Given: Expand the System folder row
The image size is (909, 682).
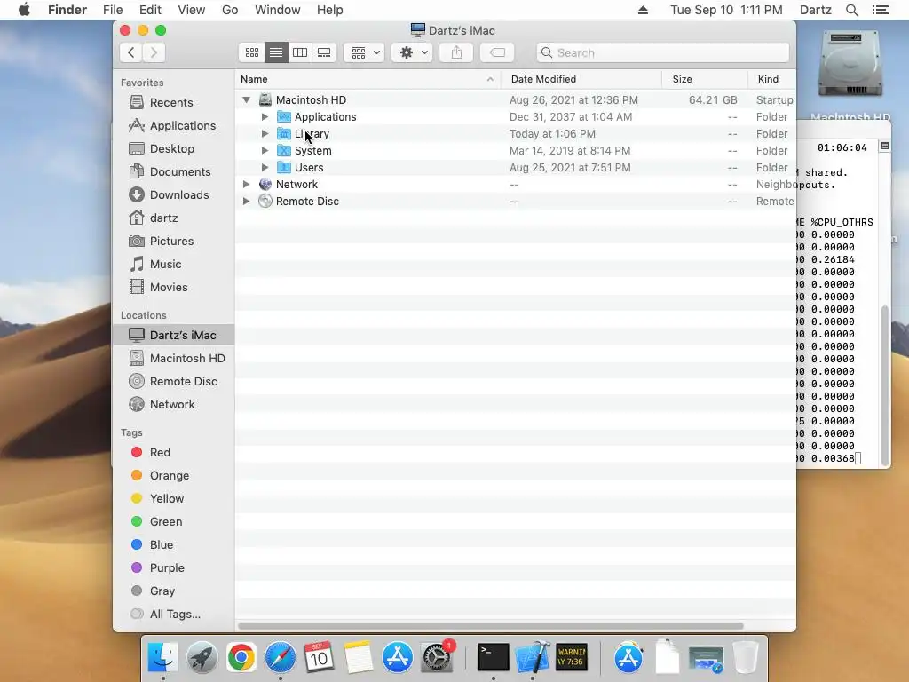Looking at the screenshot, I should click(x=265, y=150).
